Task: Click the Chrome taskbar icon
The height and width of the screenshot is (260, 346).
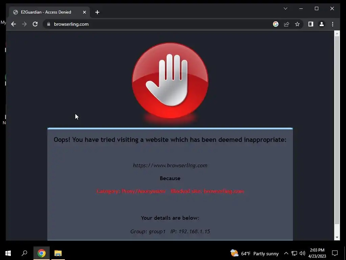Action: click(42, 253)
